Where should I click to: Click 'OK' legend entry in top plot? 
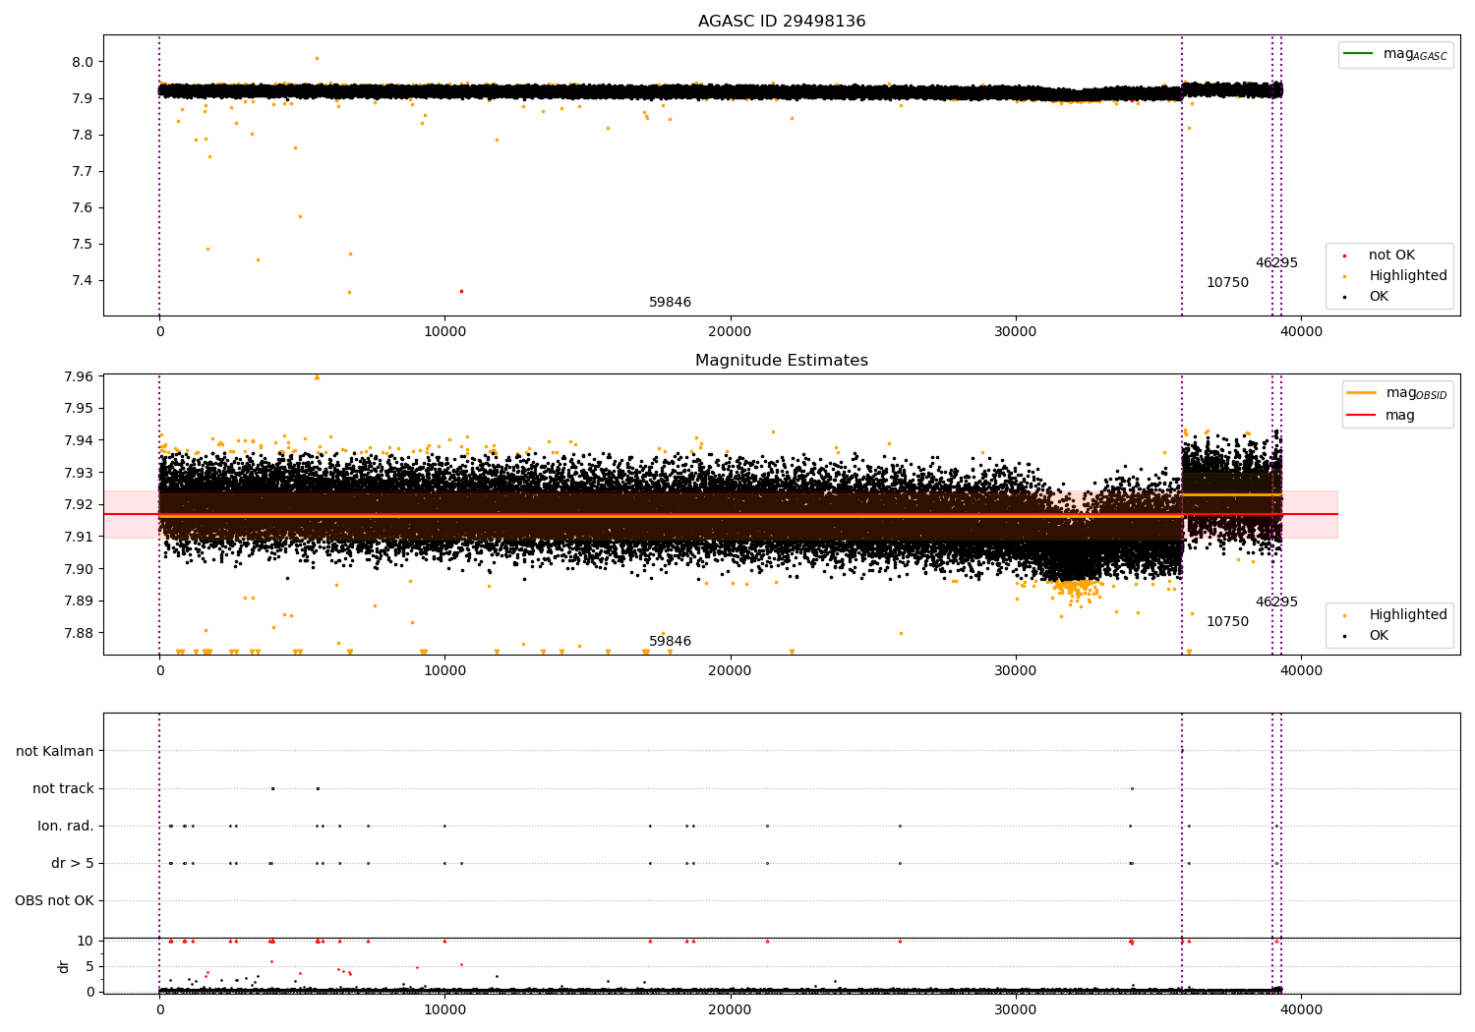pos(1379,297)
